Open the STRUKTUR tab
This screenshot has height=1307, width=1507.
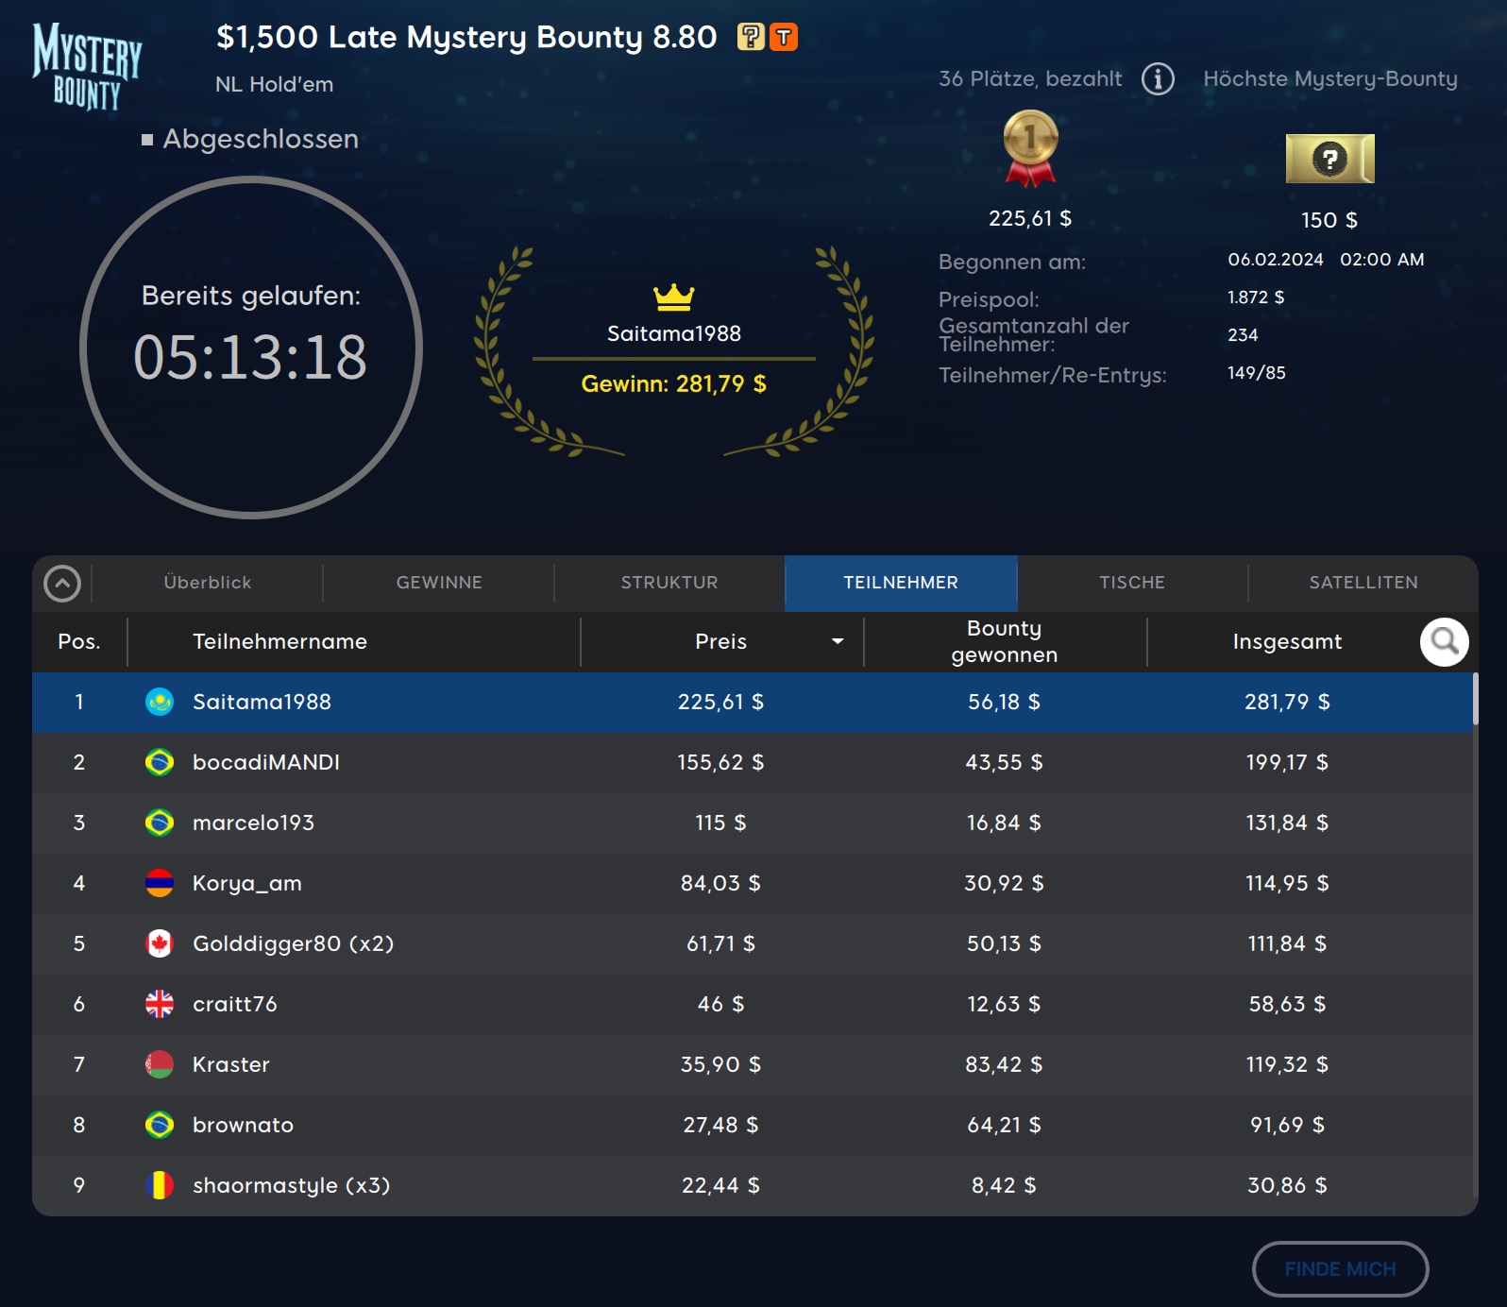[669, 583]
